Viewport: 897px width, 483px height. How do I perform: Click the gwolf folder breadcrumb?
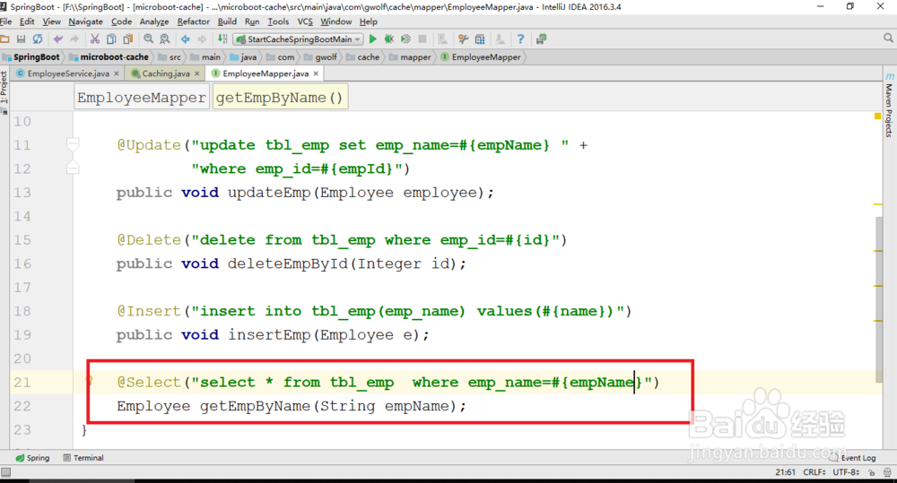pyautogui.click(x=320, y=56)
